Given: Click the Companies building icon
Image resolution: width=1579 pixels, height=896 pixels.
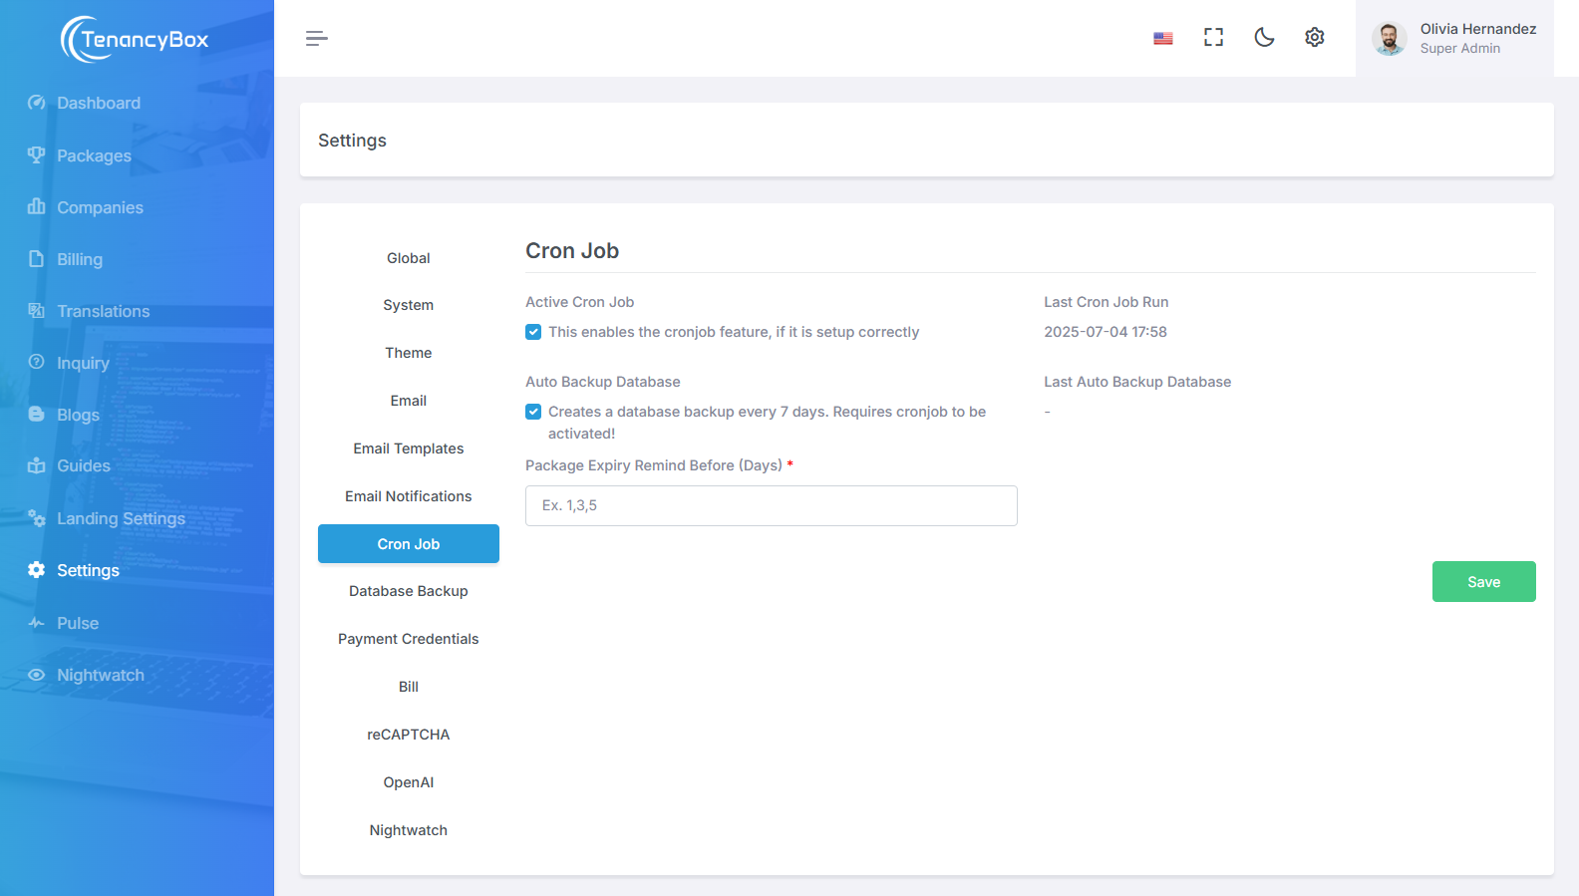Looking at the screenshot, I should (x=37, y=206).
